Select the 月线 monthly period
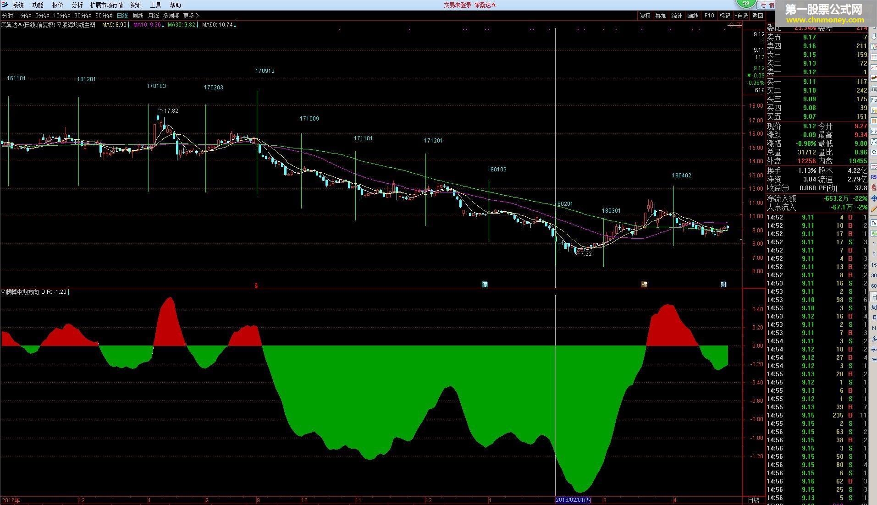The image size is (877, 505). click(153, 16)
